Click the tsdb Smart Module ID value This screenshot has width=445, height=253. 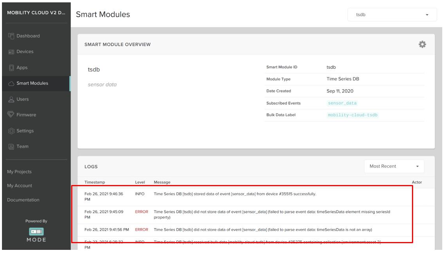coord(331,67)
